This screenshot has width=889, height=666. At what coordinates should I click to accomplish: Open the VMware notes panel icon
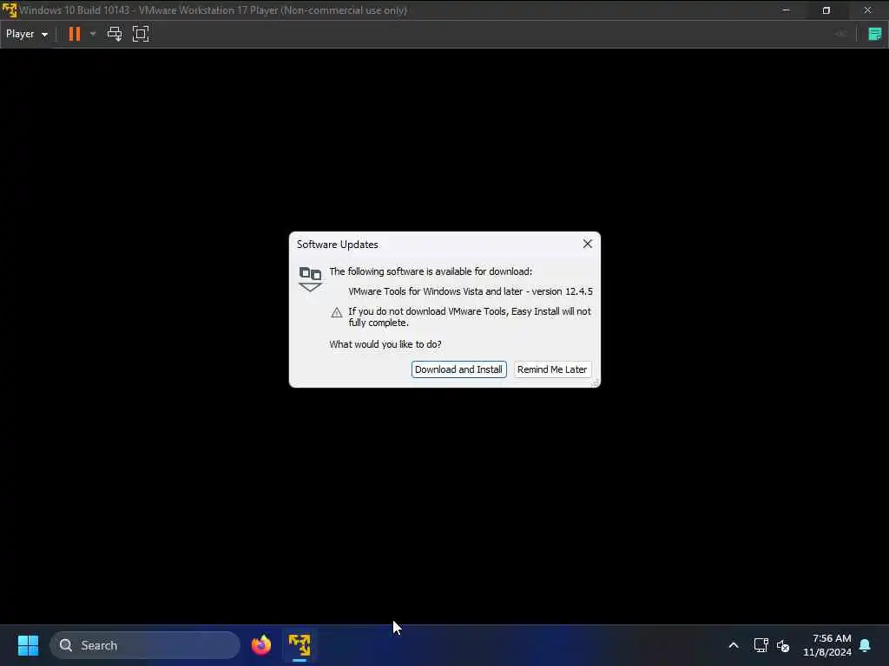tap(875, 34)
